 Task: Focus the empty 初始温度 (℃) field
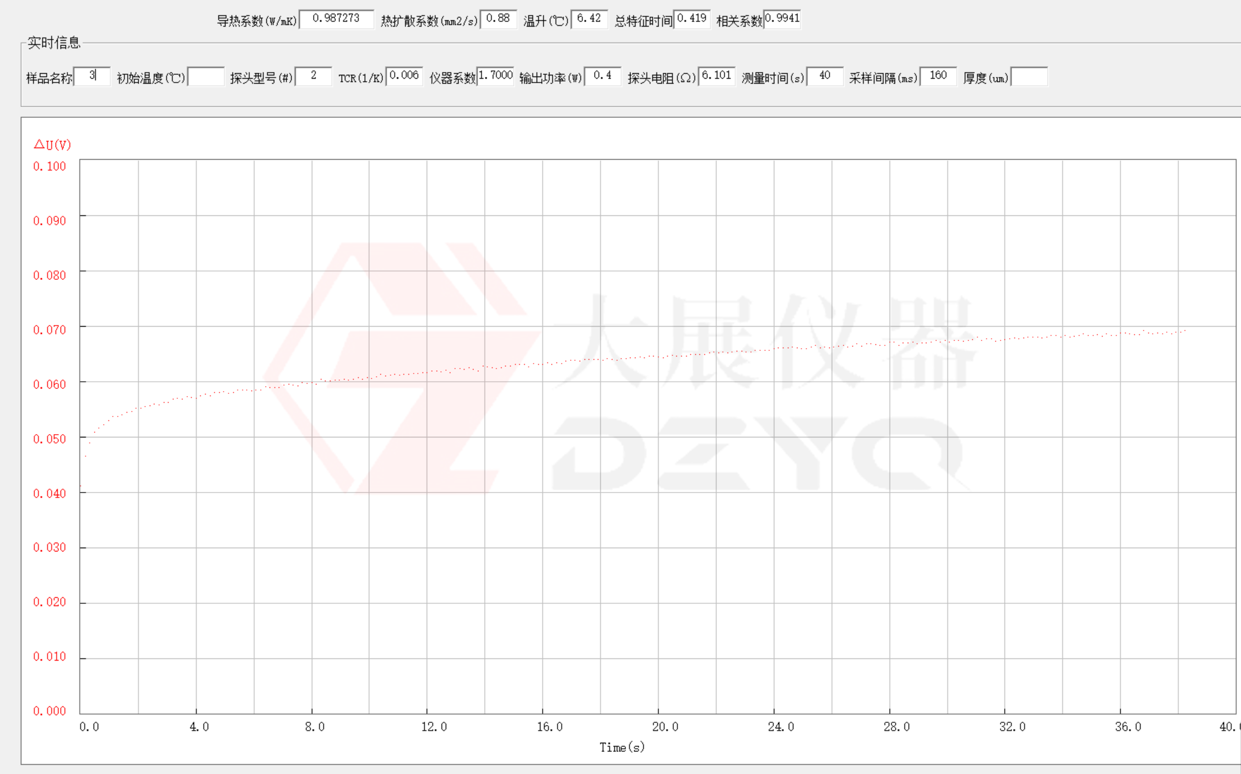(x=206, y=76)
